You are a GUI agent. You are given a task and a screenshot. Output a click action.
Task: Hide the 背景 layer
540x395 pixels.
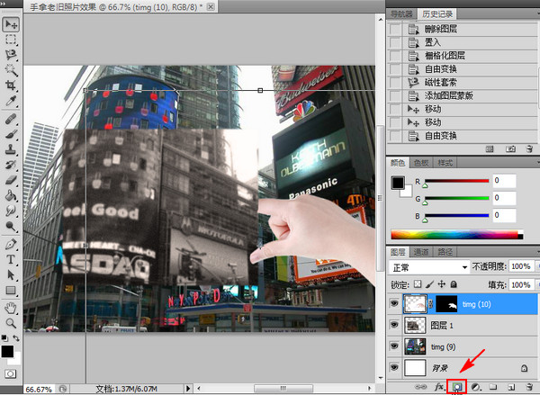click(394, 367)
